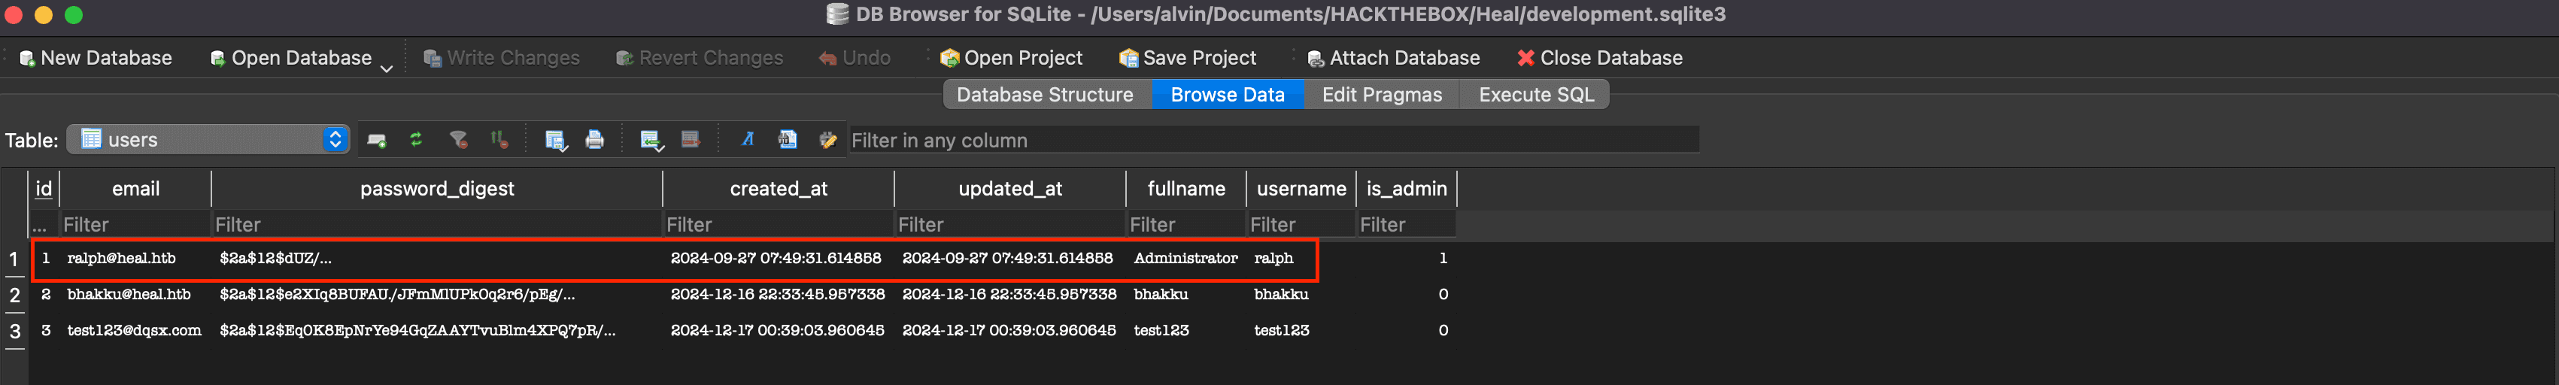Click the print icon in table toolbar
Image resolution: width=2559 pixels, height=385 pixels.
click(x=594, y=140)
